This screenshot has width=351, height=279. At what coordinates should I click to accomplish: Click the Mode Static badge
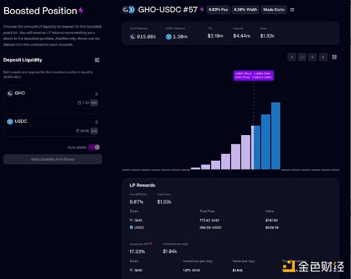(274, 10)
